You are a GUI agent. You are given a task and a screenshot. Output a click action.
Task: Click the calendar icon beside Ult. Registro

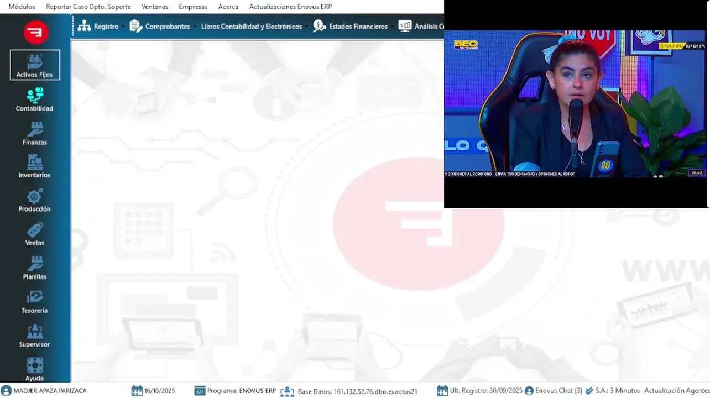(x=442, y=391)
